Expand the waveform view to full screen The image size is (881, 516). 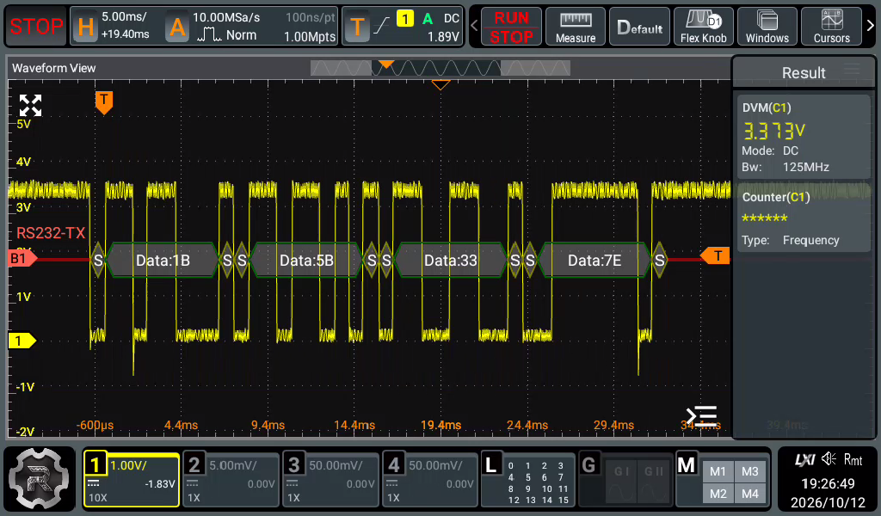coord(30,105)
